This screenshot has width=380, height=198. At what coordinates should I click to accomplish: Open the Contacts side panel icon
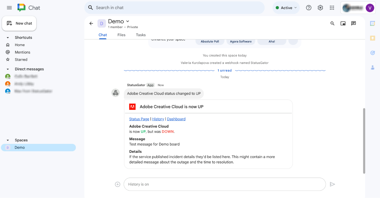373,67
